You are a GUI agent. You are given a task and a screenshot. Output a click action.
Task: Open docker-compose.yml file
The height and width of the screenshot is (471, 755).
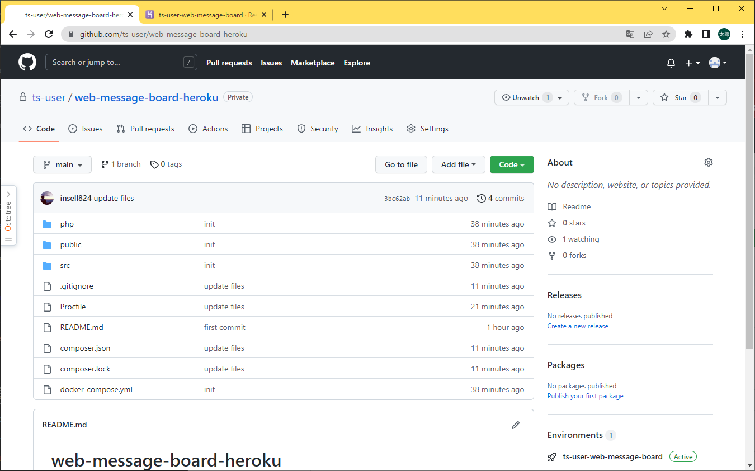(96, 389)
